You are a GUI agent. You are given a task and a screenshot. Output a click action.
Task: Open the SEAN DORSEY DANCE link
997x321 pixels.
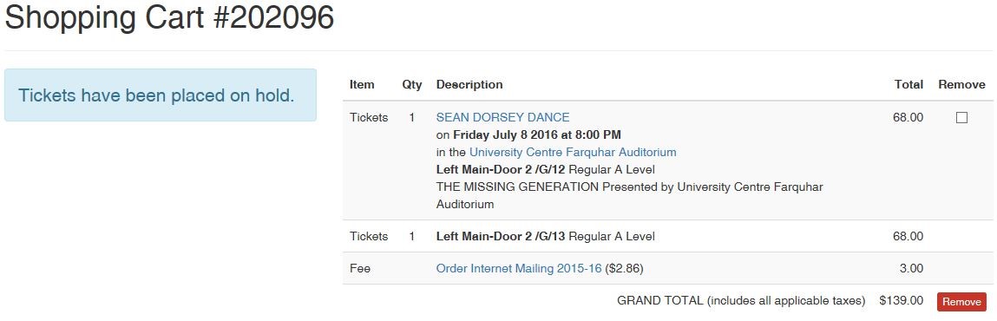pos(503,118)
